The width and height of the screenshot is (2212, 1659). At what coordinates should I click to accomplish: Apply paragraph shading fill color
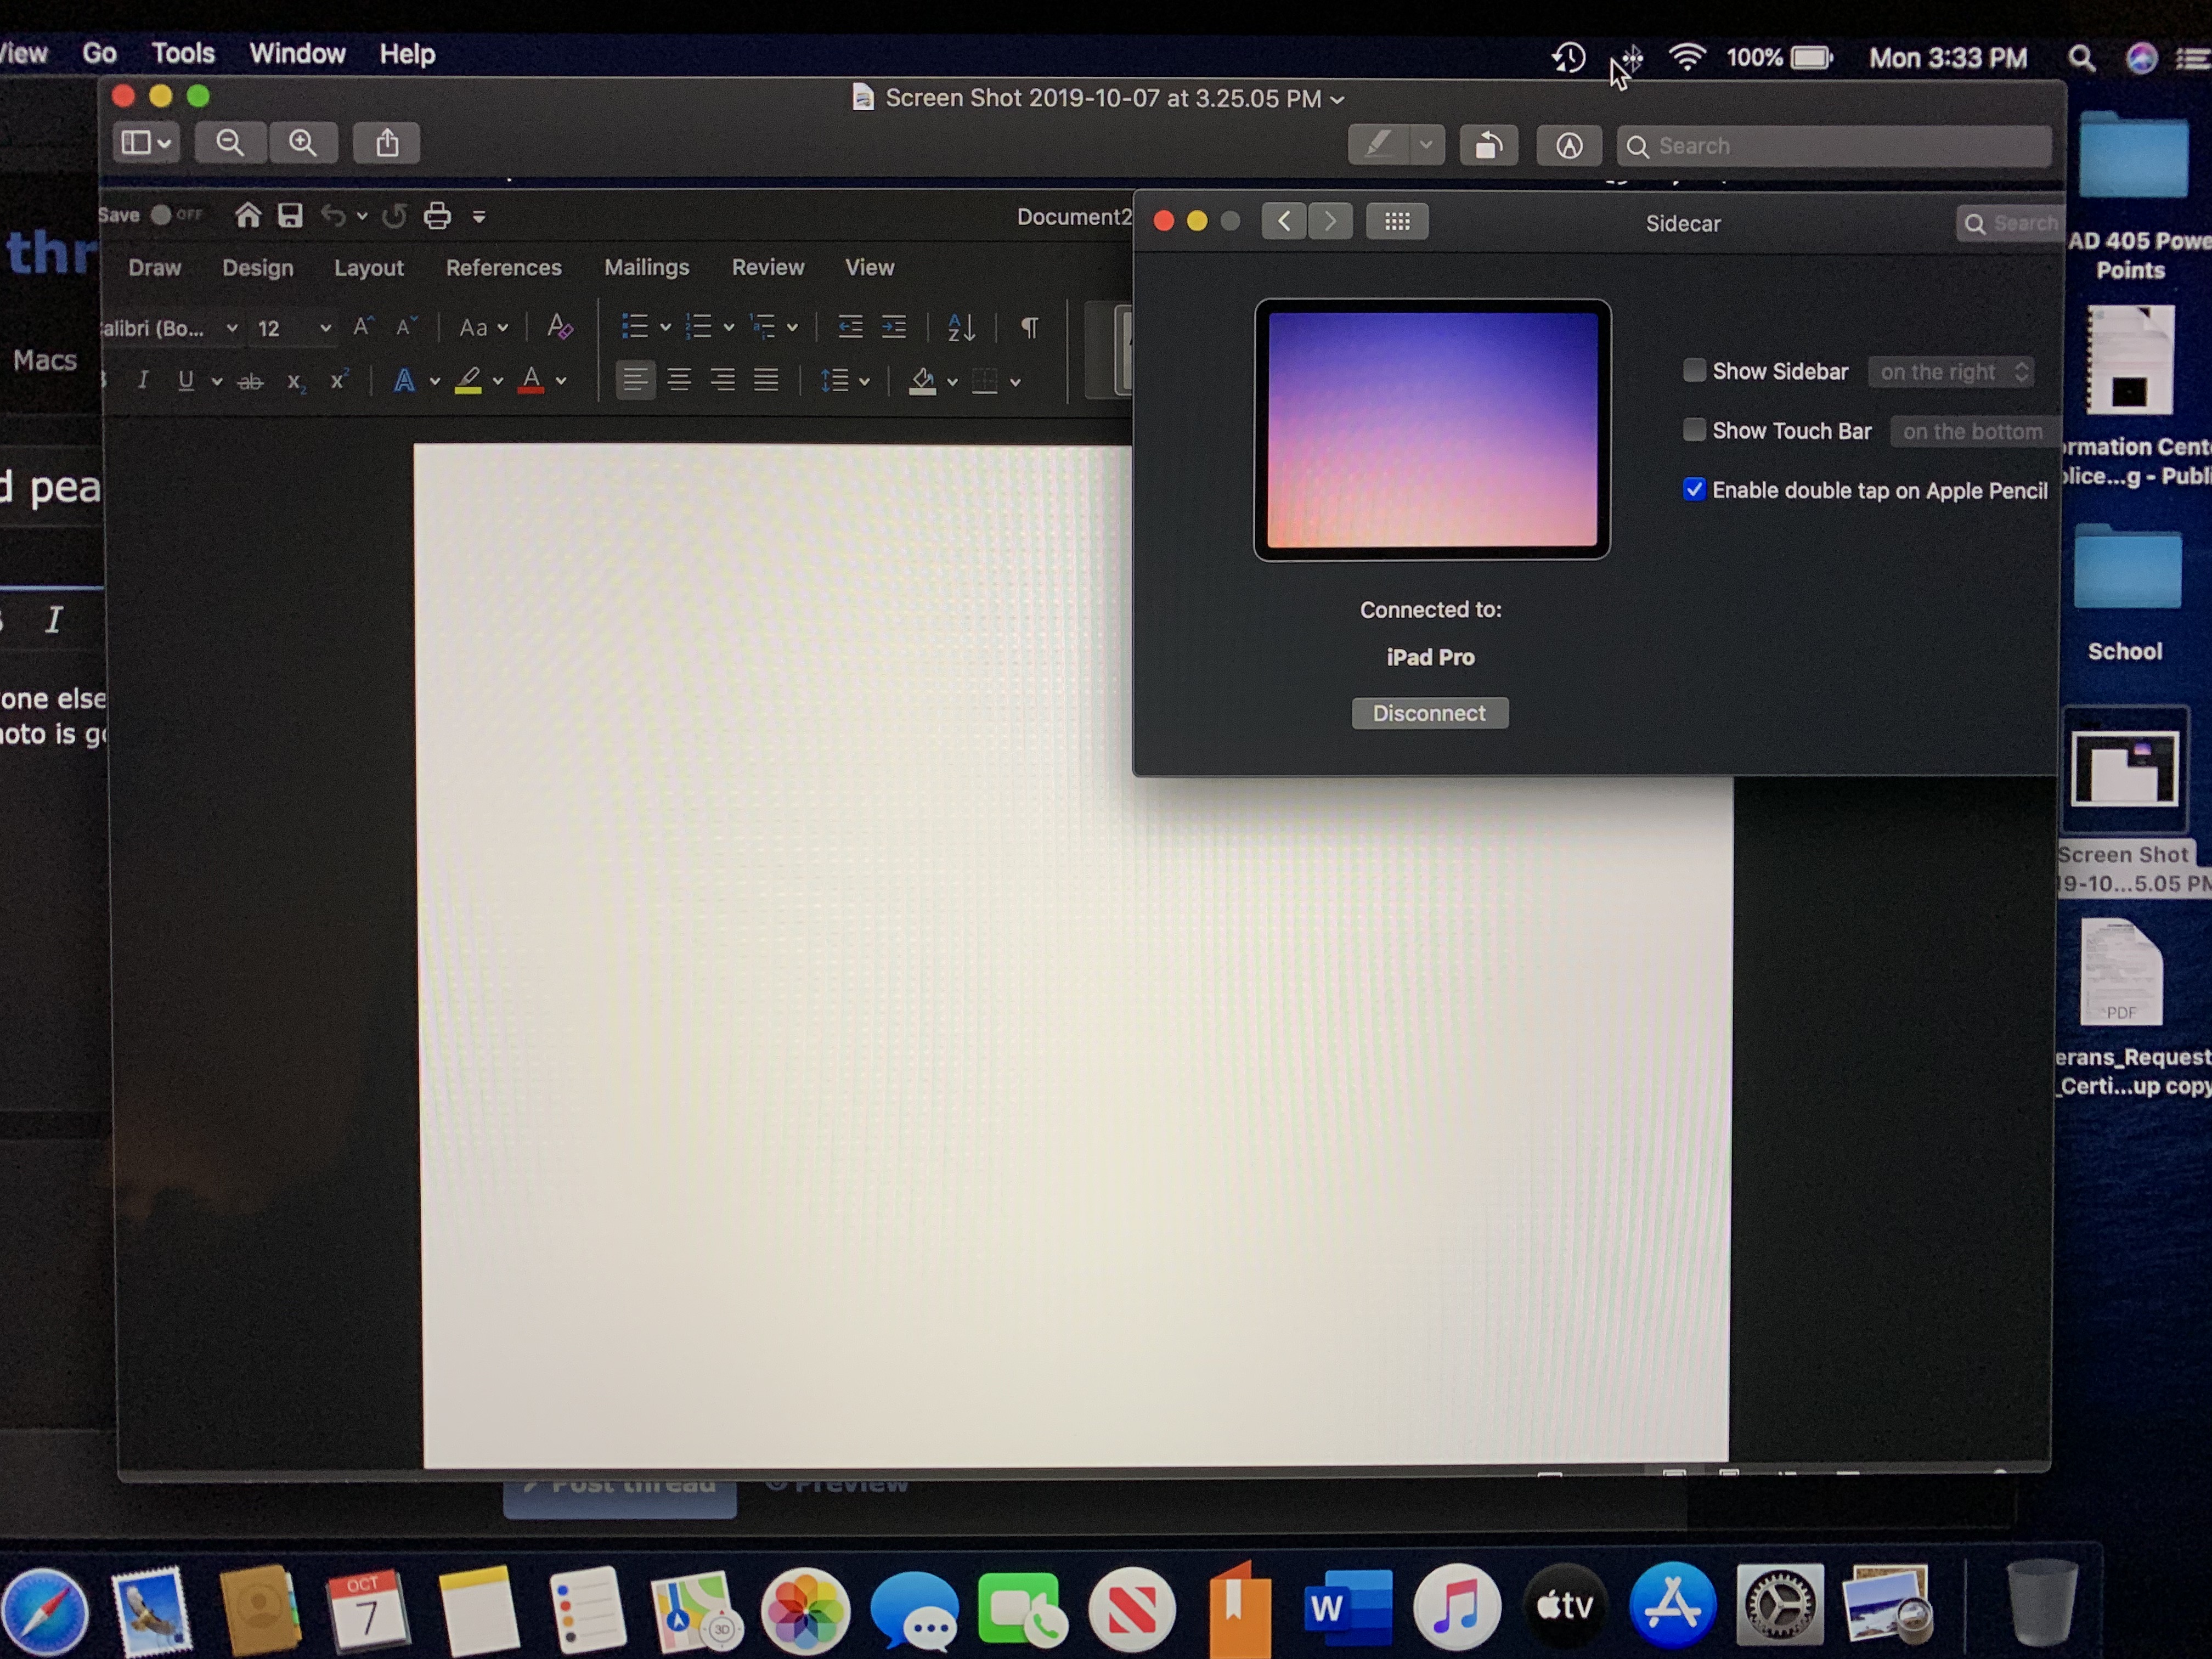[923, 381]
